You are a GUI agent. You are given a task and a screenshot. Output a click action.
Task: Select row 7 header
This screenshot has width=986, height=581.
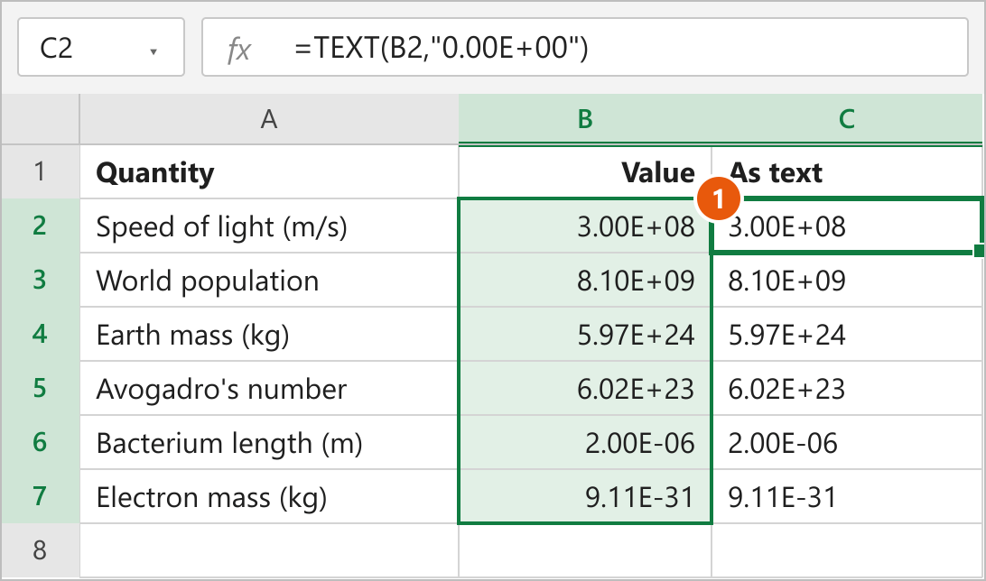[x=41, y=496]
